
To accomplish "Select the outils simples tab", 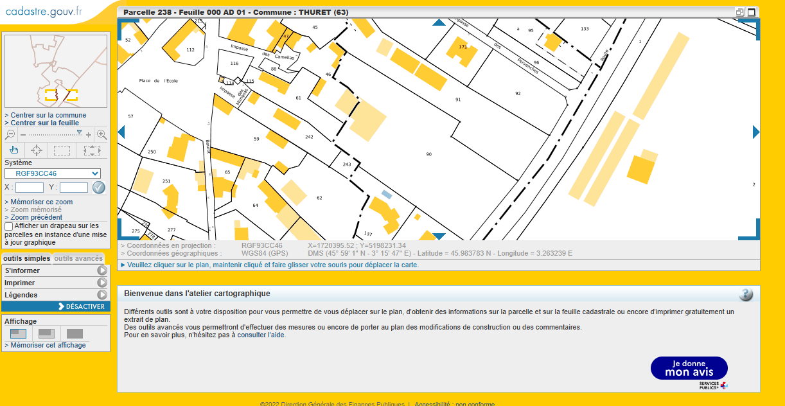I will [27, 258].
